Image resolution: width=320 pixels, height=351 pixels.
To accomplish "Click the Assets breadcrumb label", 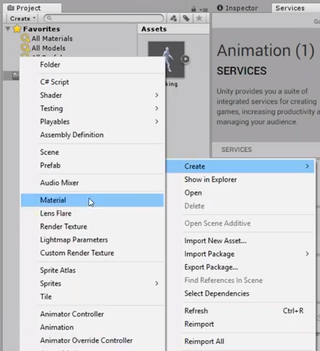I will (x=154, y=29).
